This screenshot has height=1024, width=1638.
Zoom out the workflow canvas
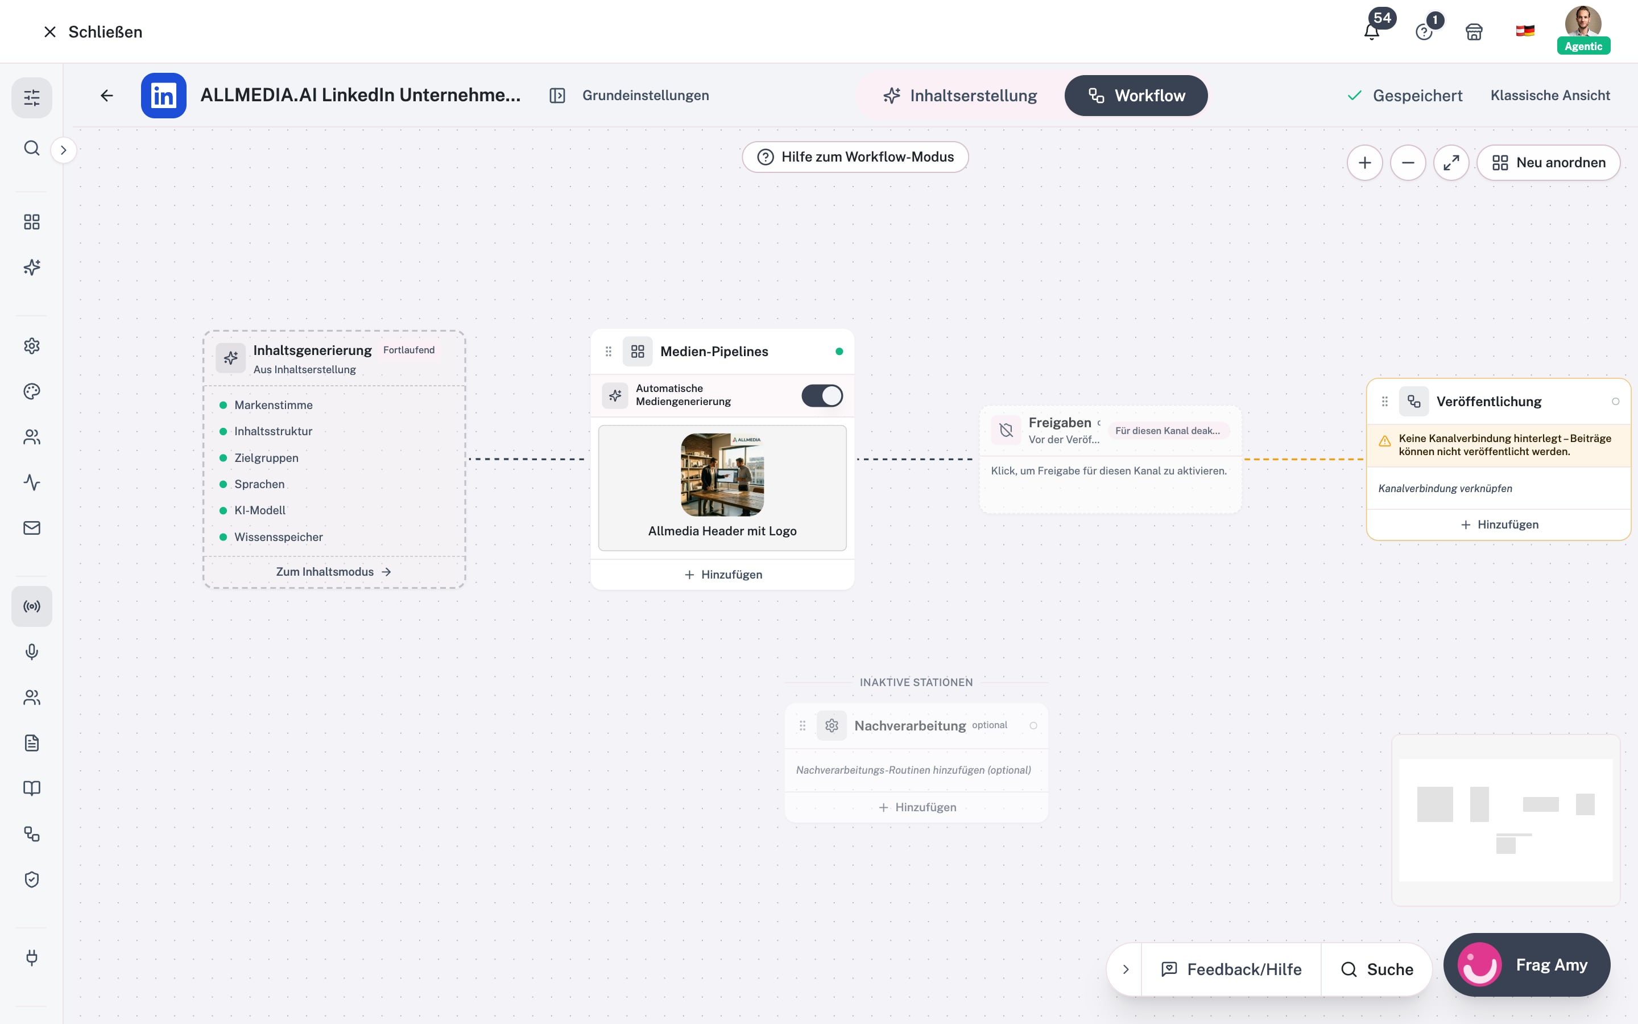pyautogui.click(x=1408, y=163)
